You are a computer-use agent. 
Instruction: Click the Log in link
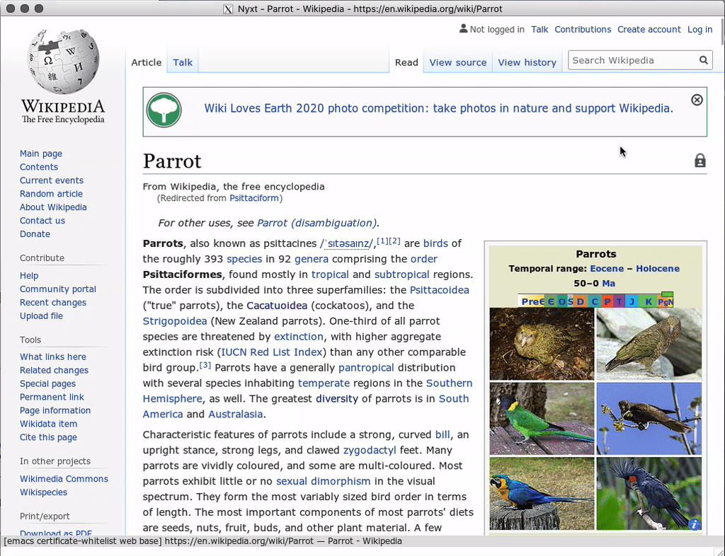[x=700, y=30]
